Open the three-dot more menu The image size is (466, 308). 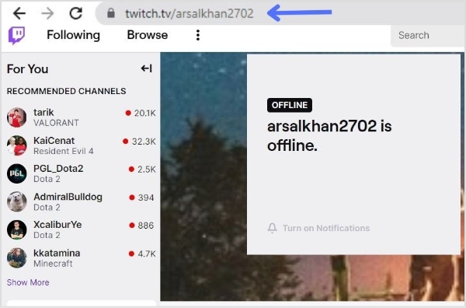click(x=198, y=35)
